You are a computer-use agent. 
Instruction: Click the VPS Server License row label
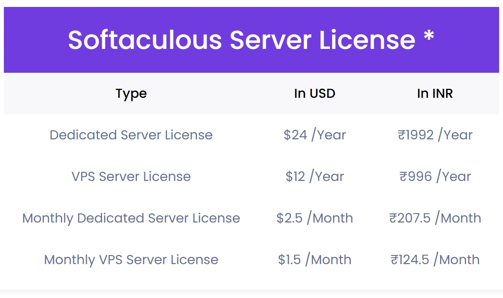coord(131,176)
